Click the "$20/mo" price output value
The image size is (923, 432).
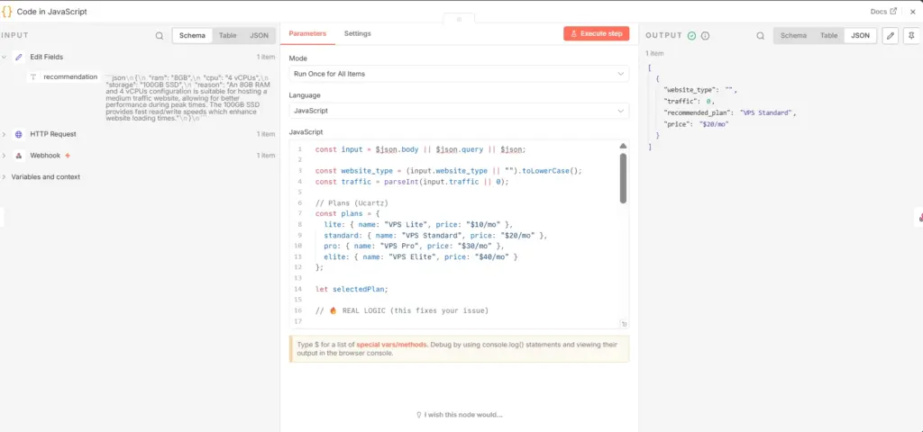[714, 124]
